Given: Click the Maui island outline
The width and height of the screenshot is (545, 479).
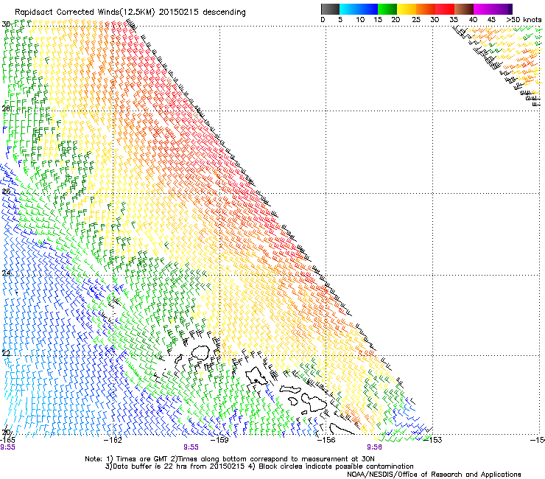Looking at the screenshot, I should 314,402.
